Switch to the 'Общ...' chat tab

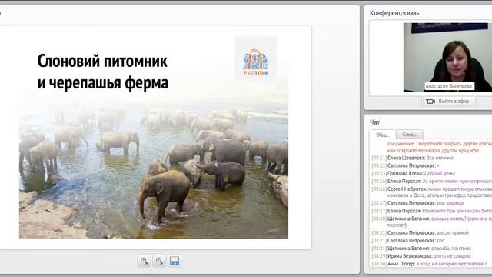[x=382, y=135]
